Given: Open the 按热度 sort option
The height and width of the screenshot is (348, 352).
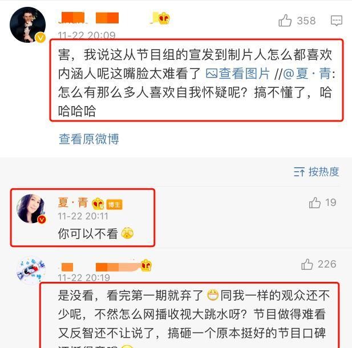Looking at the screenshot, I should 316,172.
